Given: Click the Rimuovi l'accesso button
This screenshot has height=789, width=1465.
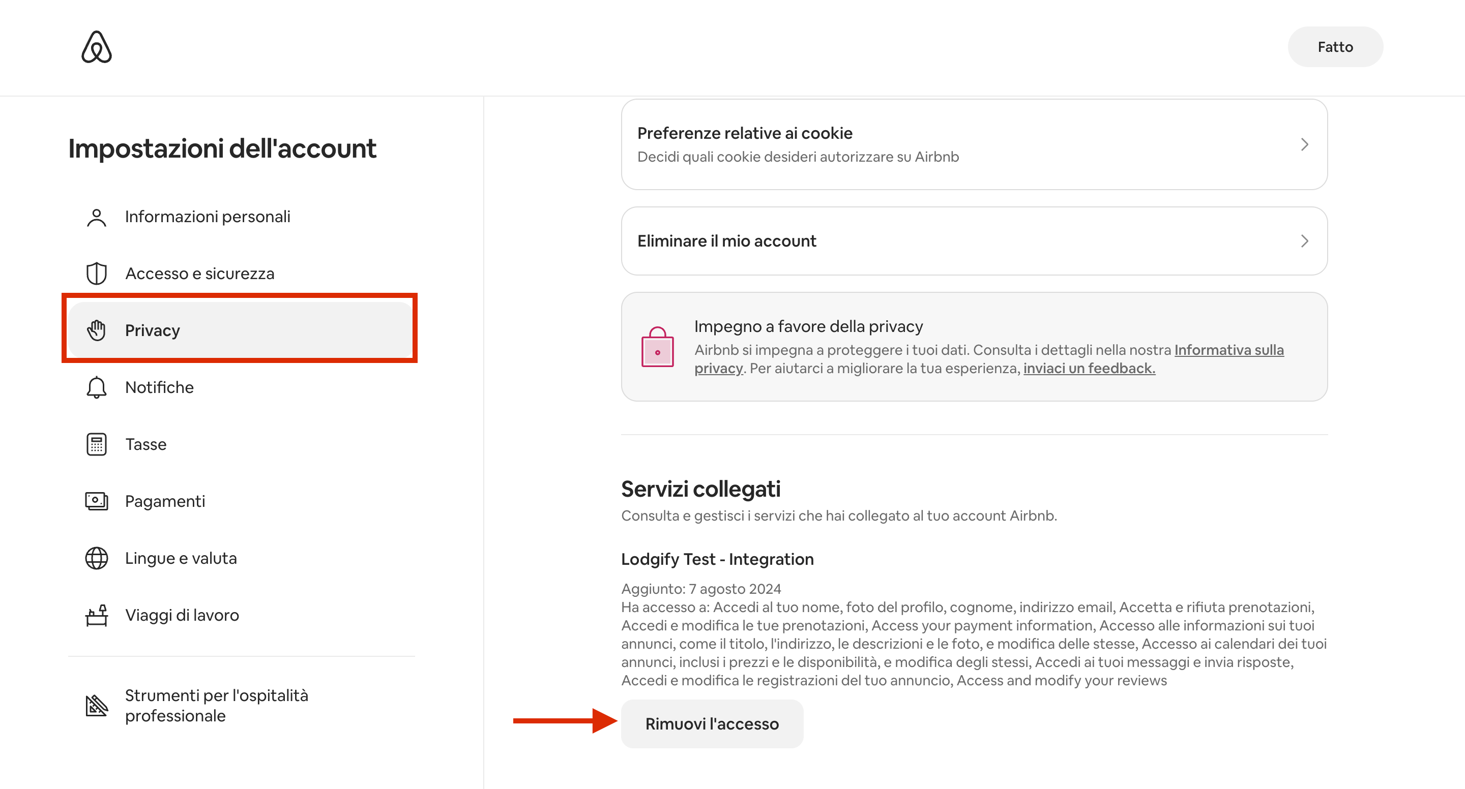Looking at the screenshot, I should [x=712, y=723].
